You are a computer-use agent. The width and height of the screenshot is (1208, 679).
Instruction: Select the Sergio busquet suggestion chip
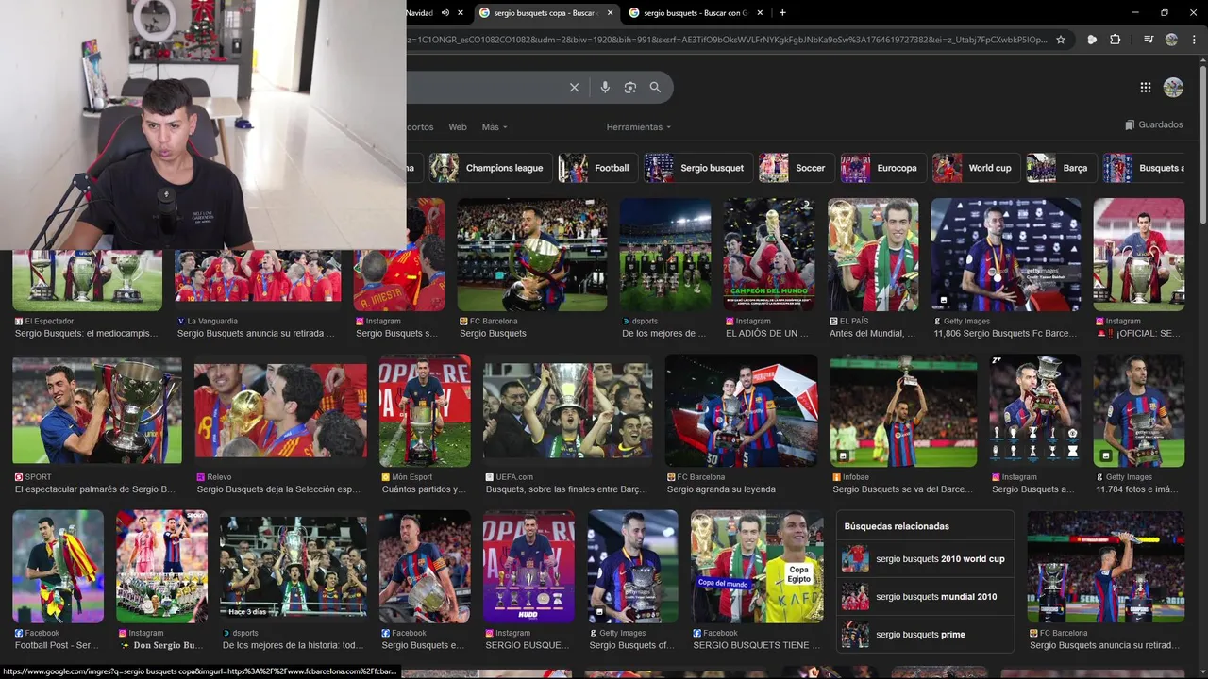pyautogui.click(x=698, y=168)
